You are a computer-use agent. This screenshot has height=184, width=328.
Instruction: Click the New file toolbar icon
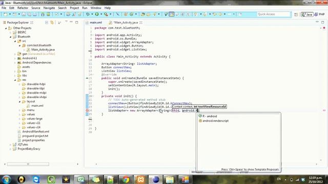(x=6, y=14)
